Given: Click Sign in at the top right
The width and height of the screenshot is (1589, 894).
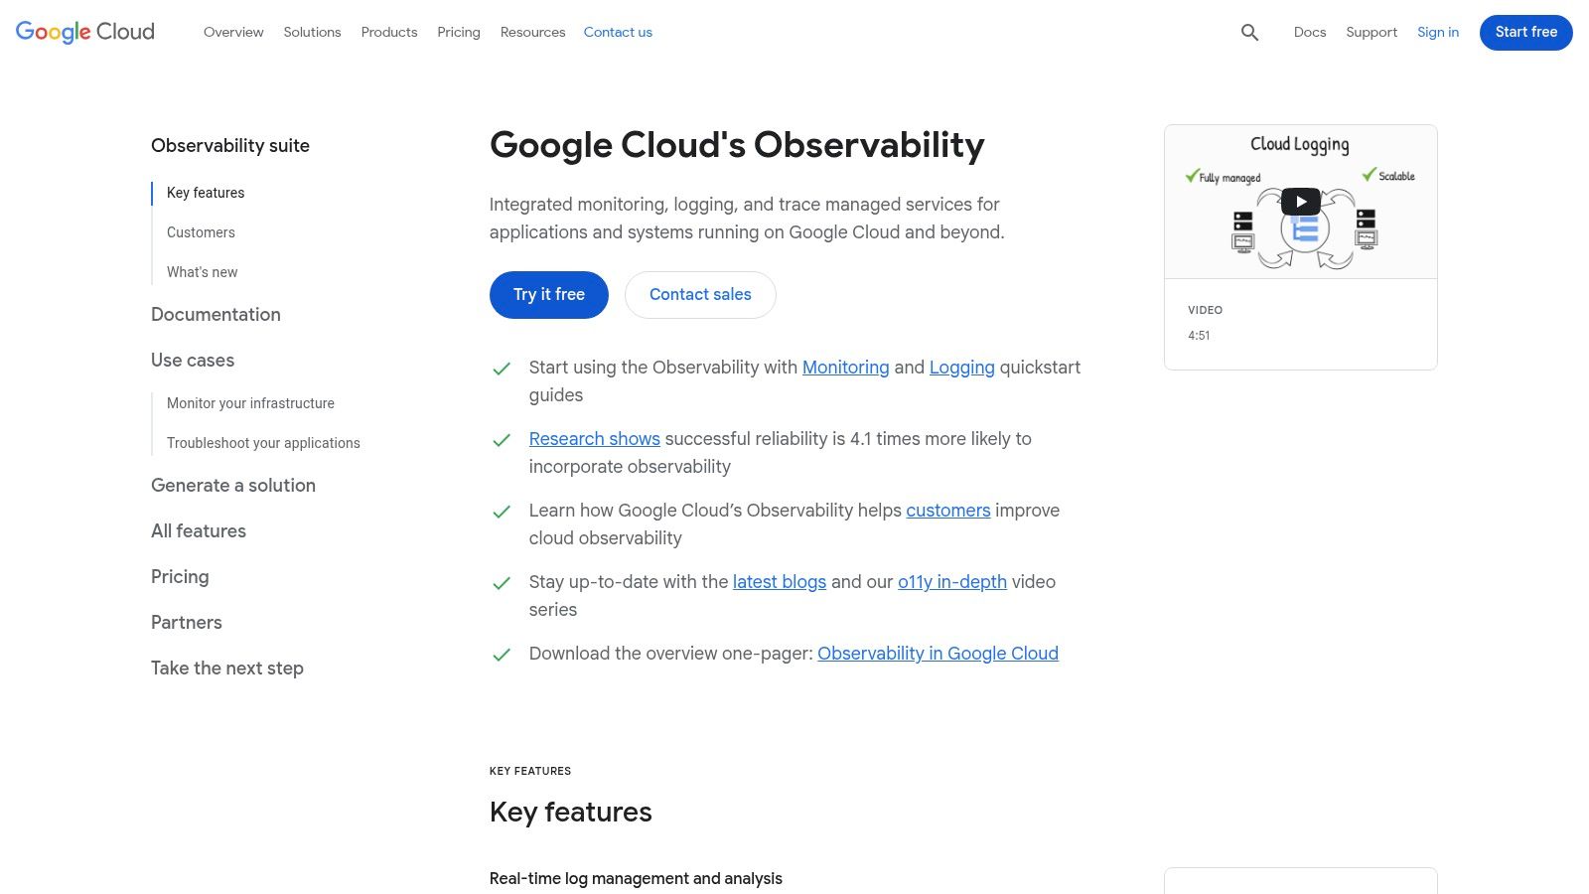Looking at the screenshot, I should coord(1438,32).
